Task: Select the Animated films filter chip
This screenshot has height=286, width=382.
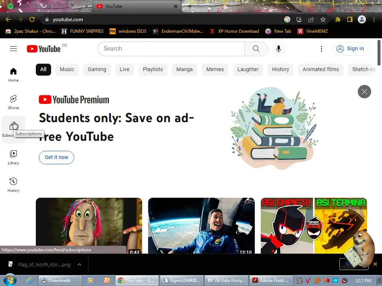Action: tap(320, 70)
